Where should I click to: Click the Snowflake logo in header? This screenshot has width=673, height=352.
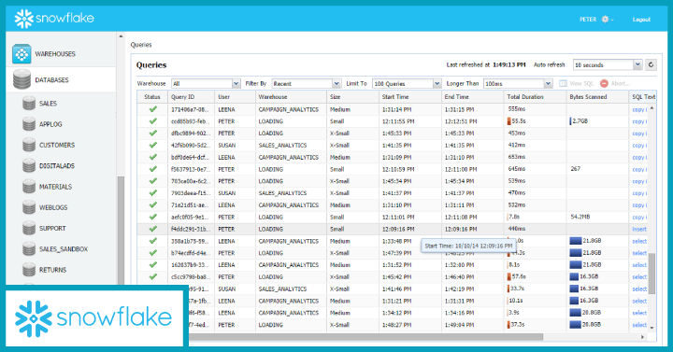coord(54,19)
